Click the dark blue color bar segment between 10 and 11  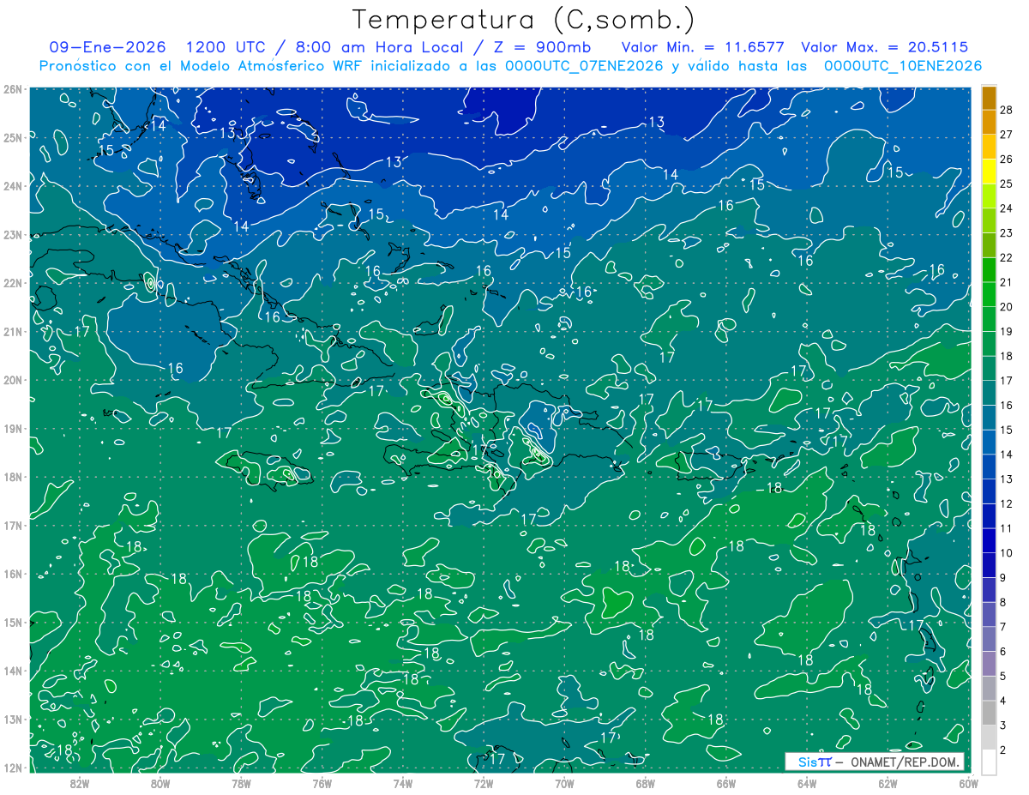pos(990,540)
